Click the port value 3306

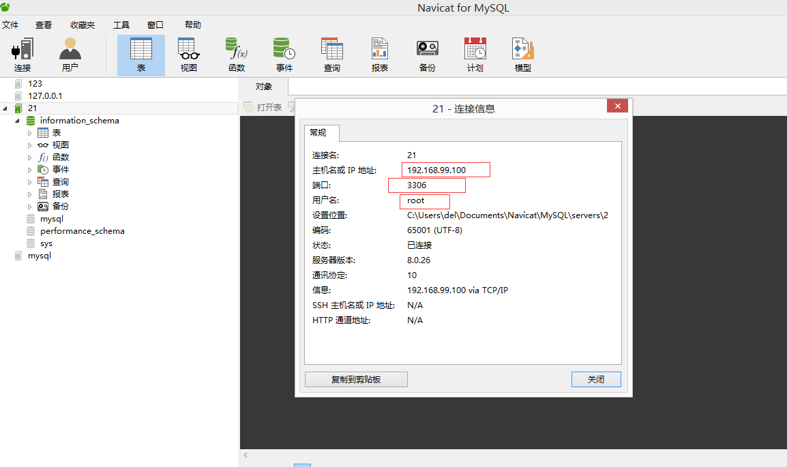coord(417,185)
